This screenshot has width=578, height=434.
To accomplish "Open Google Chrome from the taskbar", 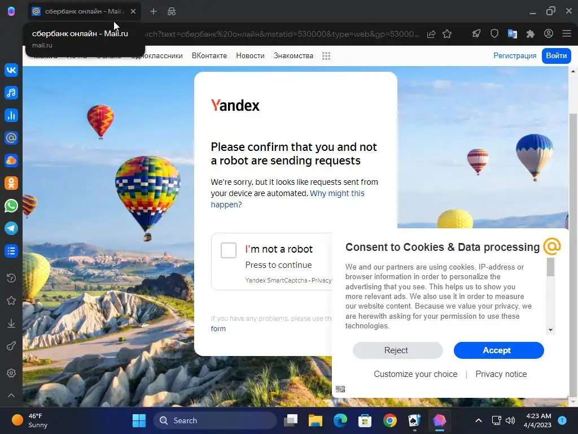I will (389, 420).
